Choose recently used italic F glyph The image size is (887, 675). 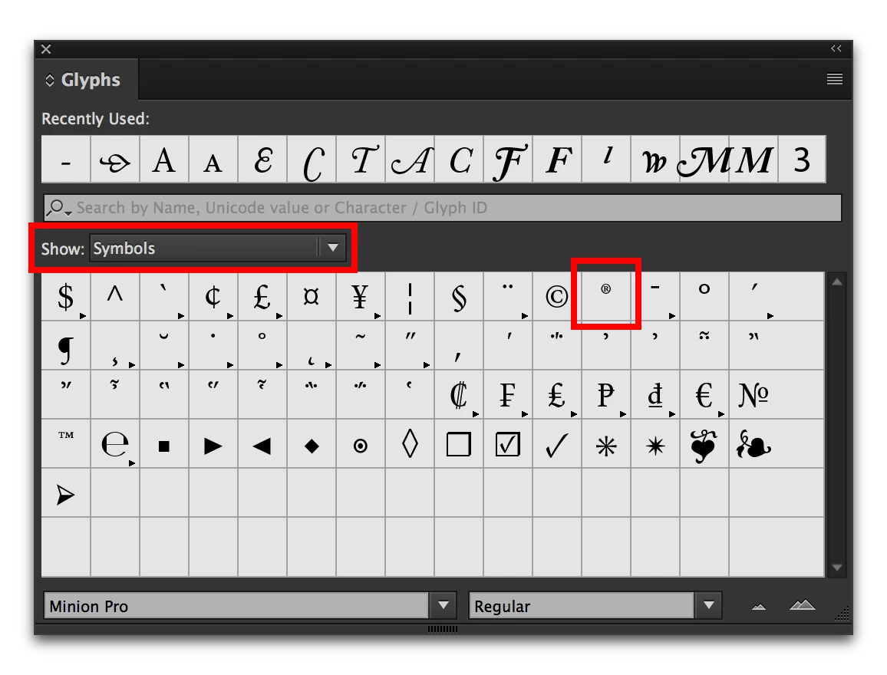point(556,159)
